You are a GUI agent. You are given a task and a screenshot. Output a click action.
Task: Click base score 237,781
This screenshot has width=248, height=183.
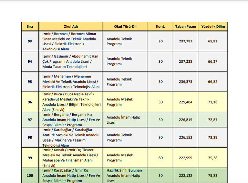[x=186, y=41]
